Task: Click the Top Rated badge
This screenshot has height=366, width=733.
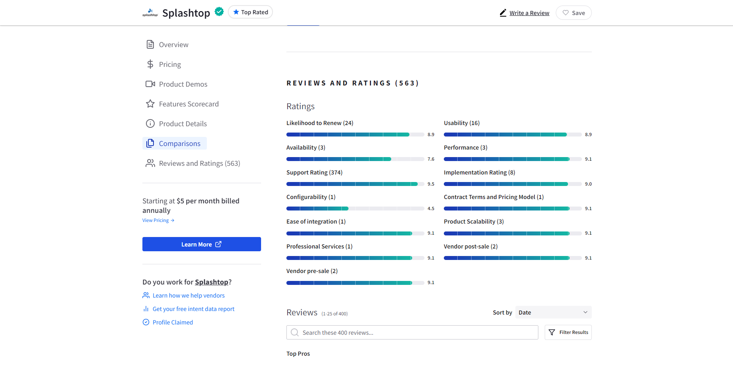Action: click(x=250, y=12)
